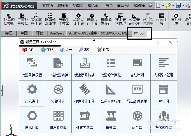
Task: Open the 设置 menu in KYTool
Action: tap(103, 50)
